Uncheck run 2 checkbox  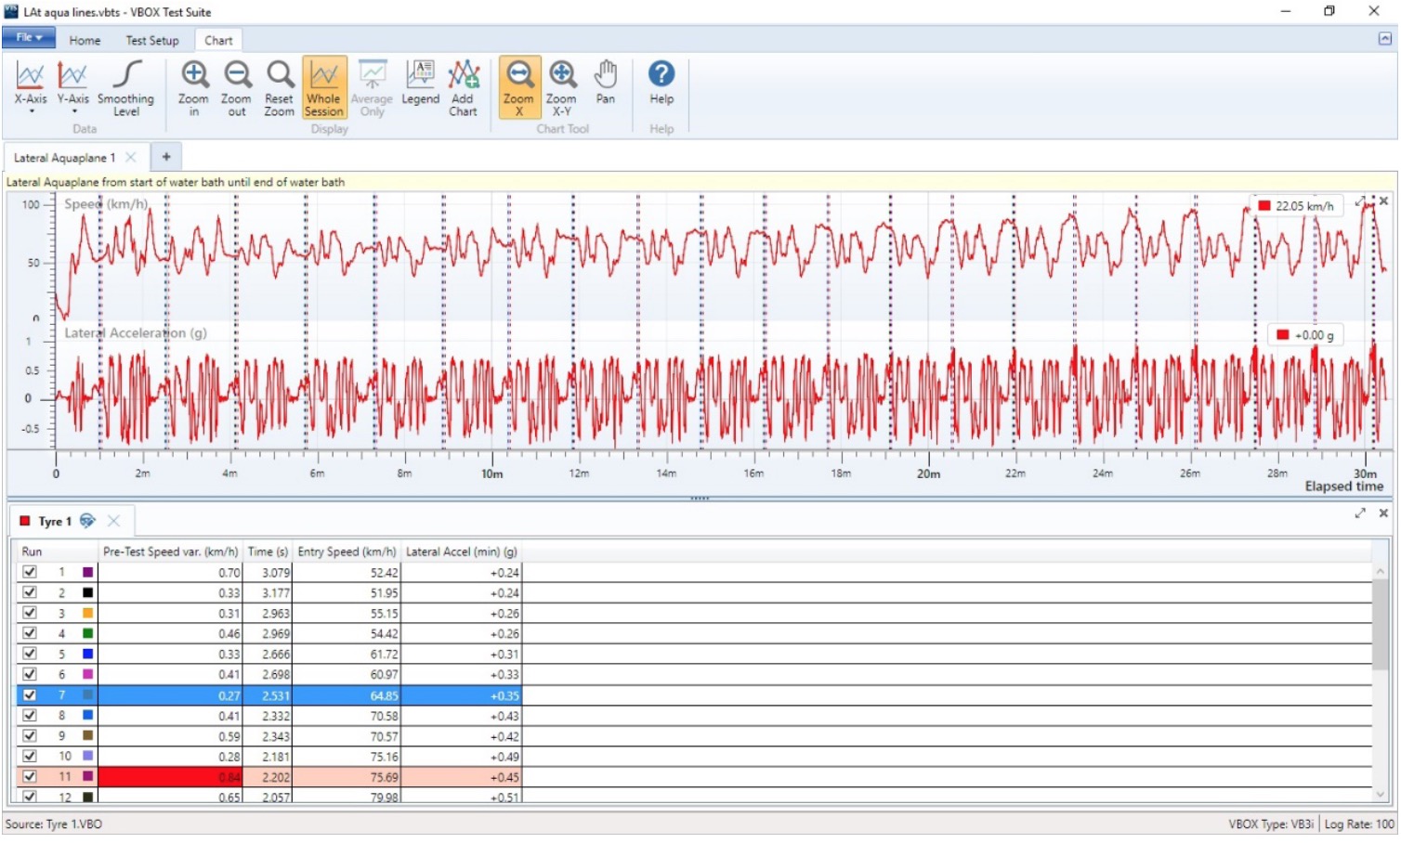click(30, 592)
